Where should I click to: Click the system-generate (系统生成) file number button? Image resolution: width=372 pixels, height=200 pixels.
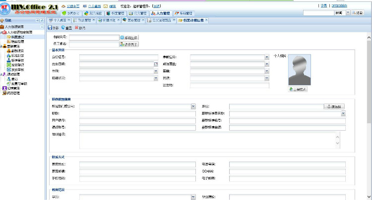click(x=129, y=38)
